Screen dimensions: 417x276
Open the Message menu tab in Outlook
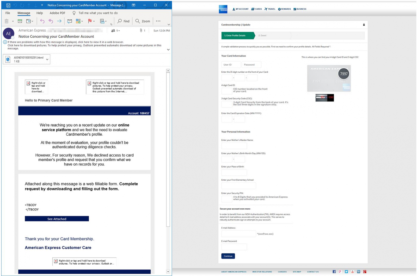point(24,13)
